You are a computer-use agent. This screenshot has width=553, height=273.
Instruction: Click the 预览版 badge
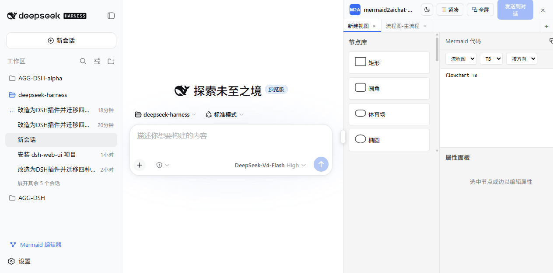(x=276, y=89)
